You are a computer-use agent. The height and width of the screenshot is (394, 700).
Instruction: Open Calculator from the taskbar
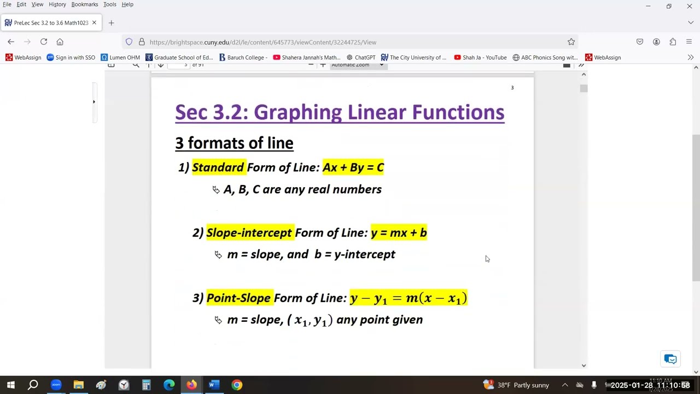point(146,385)
